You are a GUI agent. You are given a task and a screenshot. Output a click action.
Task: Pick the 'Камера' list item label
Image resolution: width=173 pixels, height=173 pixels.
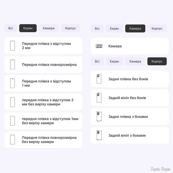click(x=115, y=46)
